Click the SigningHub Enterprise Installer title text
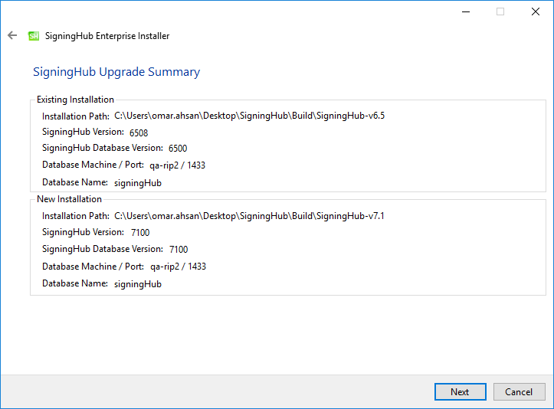The height and width of the screenshot is (409, 554). pos(107,36)
